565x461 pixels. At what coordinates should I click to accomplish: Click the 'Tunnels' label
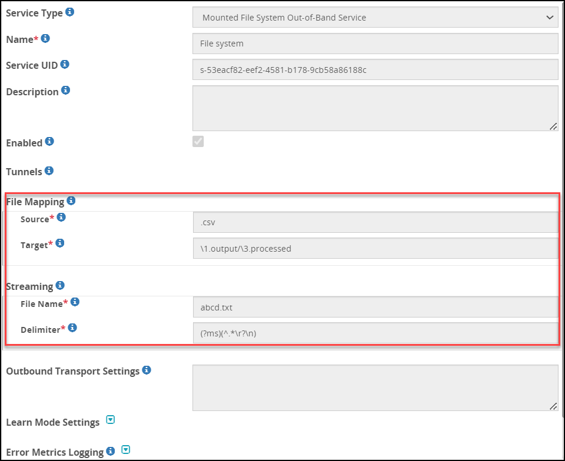[24, 172]
